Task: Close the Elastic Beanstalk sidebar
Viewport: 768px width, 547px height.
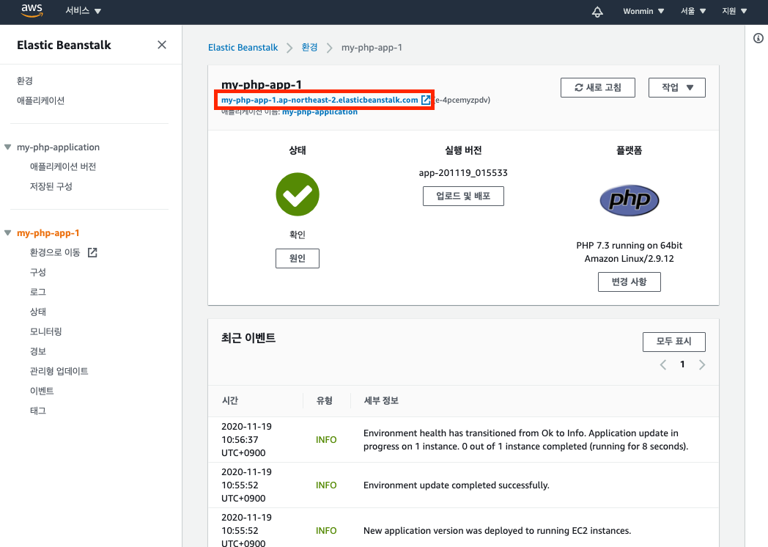Action: click(x=162, y=45)
